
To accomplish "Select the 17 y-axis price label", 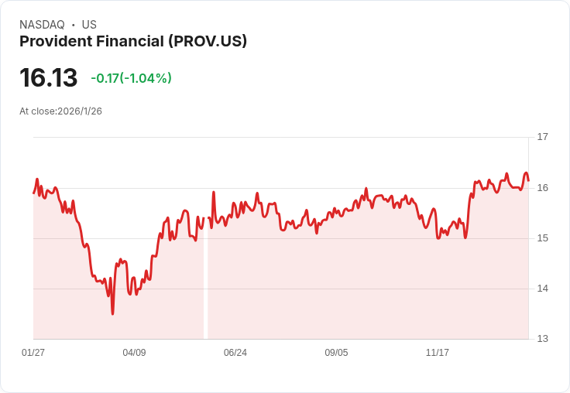I will click(542, 137).
